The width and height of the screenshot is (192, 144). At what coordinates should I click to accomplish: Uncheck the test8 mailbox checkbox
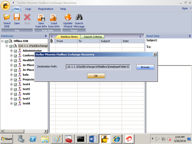tap(15, 104)
